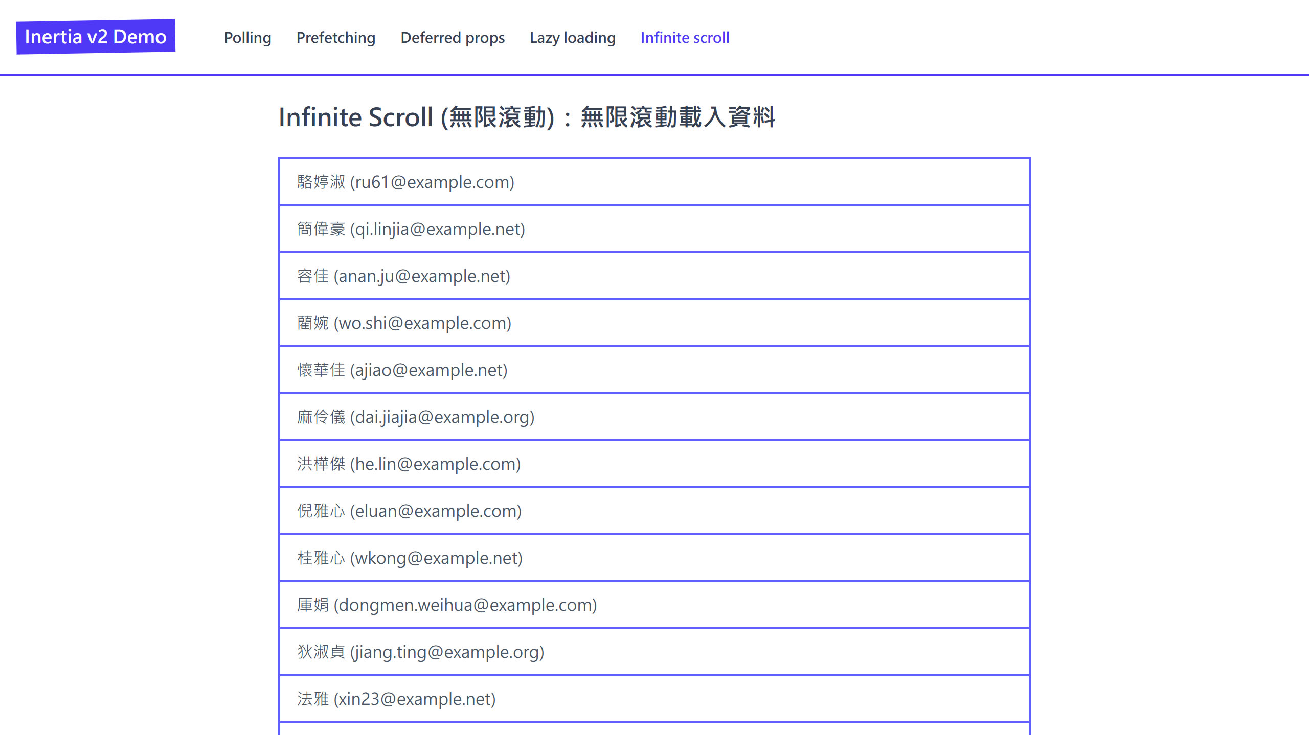This screenshot has height=735, width=1309.
Task: Click the Infinite Scroll page heading
Action: pyautogui.click(x=528, y=118)
